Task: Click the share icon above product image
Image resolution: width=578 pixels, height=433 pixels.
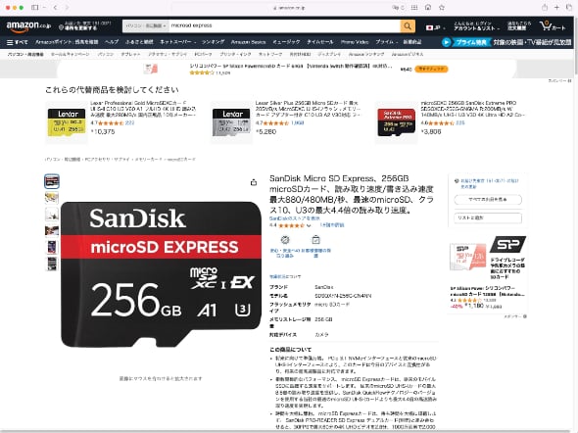Action: pyautogui.click(x=254, y=182)
